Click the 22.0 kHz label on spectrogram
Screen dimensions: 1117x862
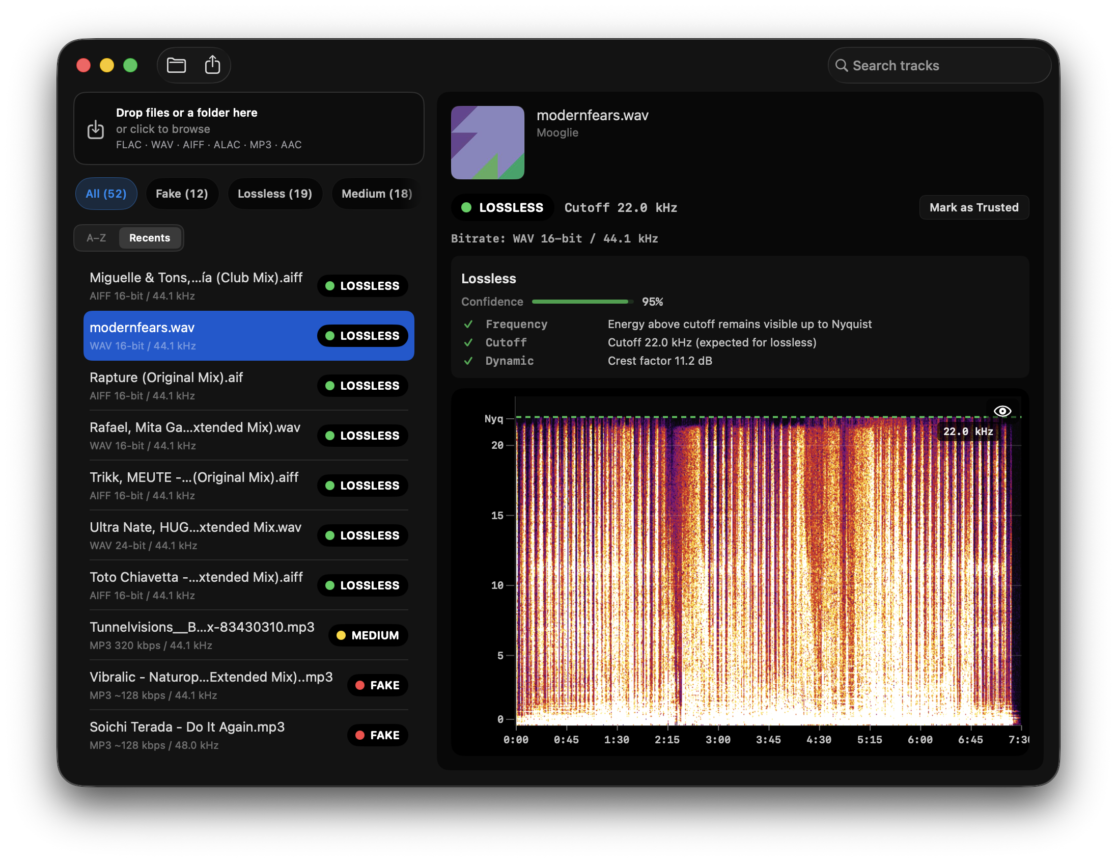(x=968, y=432)
